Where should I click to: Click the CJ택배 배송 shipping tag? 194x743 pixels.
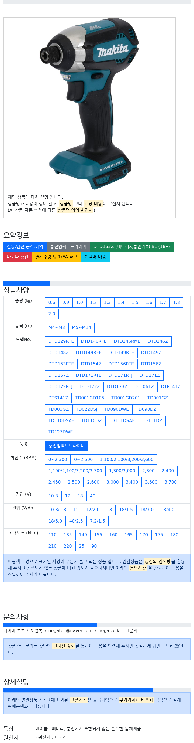(x=95, y=257)
